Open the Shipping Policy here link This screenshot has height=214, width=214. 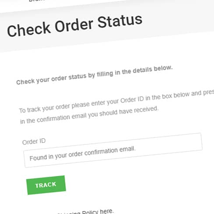pyautogui.click(x=85, y=212)
